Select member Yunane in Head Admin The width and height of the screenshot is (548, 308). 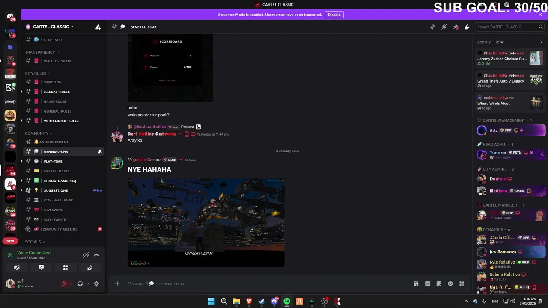click(x=511, y=154)
